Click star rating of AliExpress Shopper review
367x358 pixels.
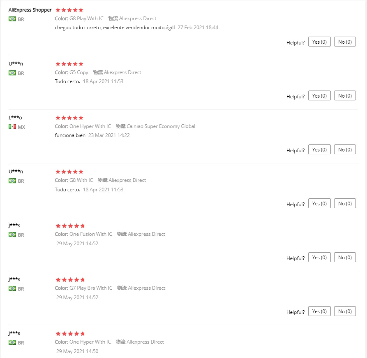coord(69,10)
